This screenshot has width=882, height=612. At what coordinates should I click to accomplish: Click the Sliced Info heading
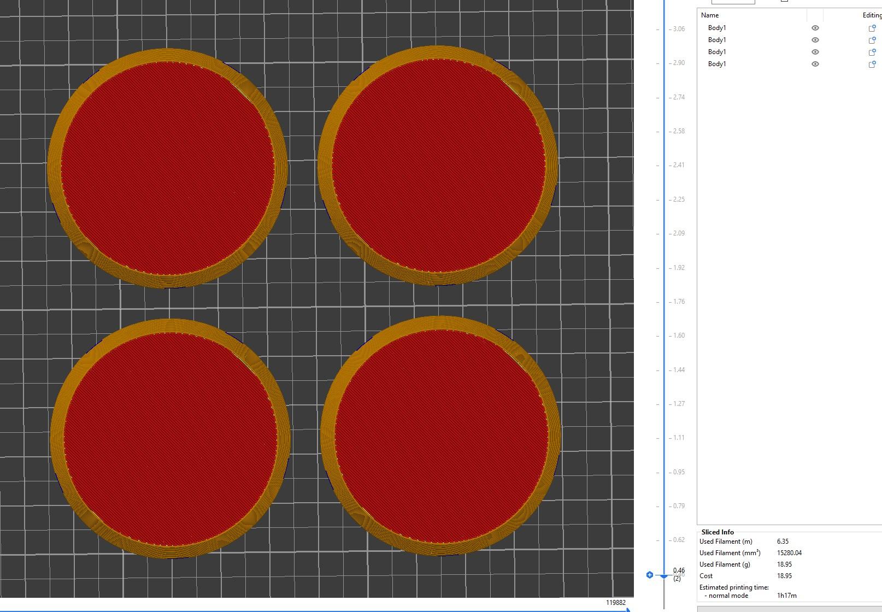tap(718, 532)
